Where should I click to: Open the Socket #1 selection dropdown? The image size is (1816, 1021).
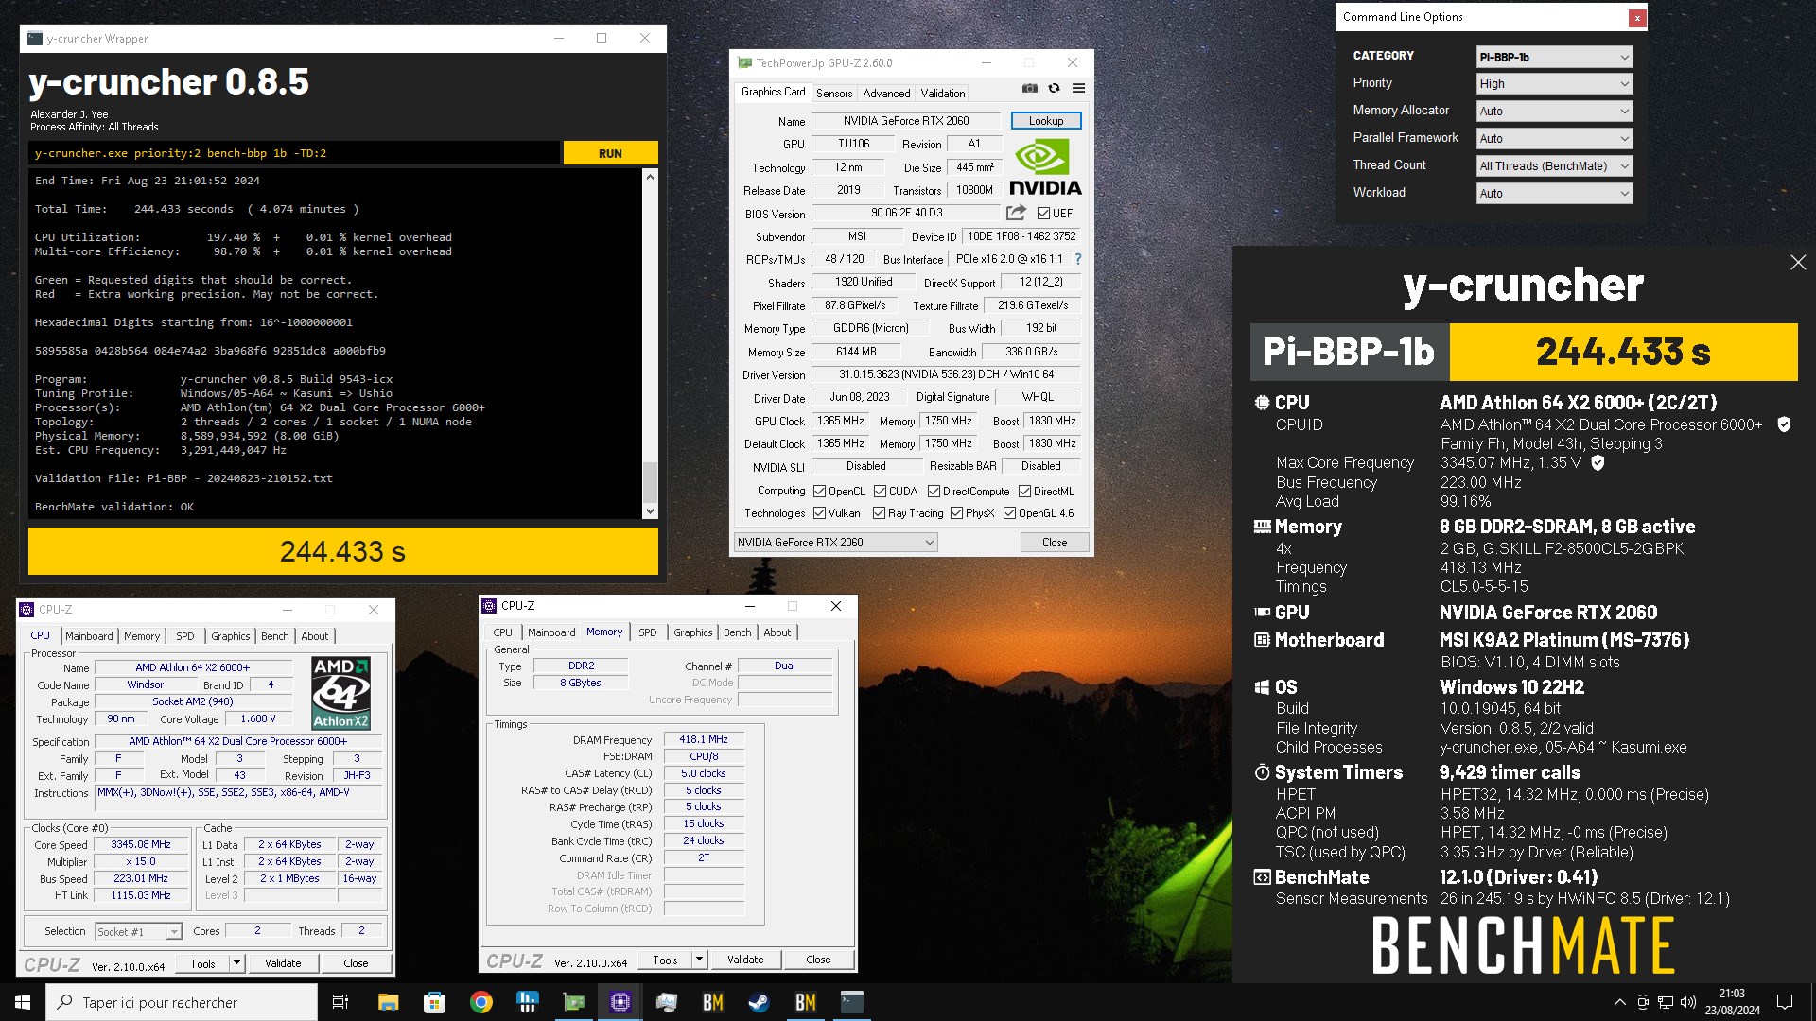138,932
